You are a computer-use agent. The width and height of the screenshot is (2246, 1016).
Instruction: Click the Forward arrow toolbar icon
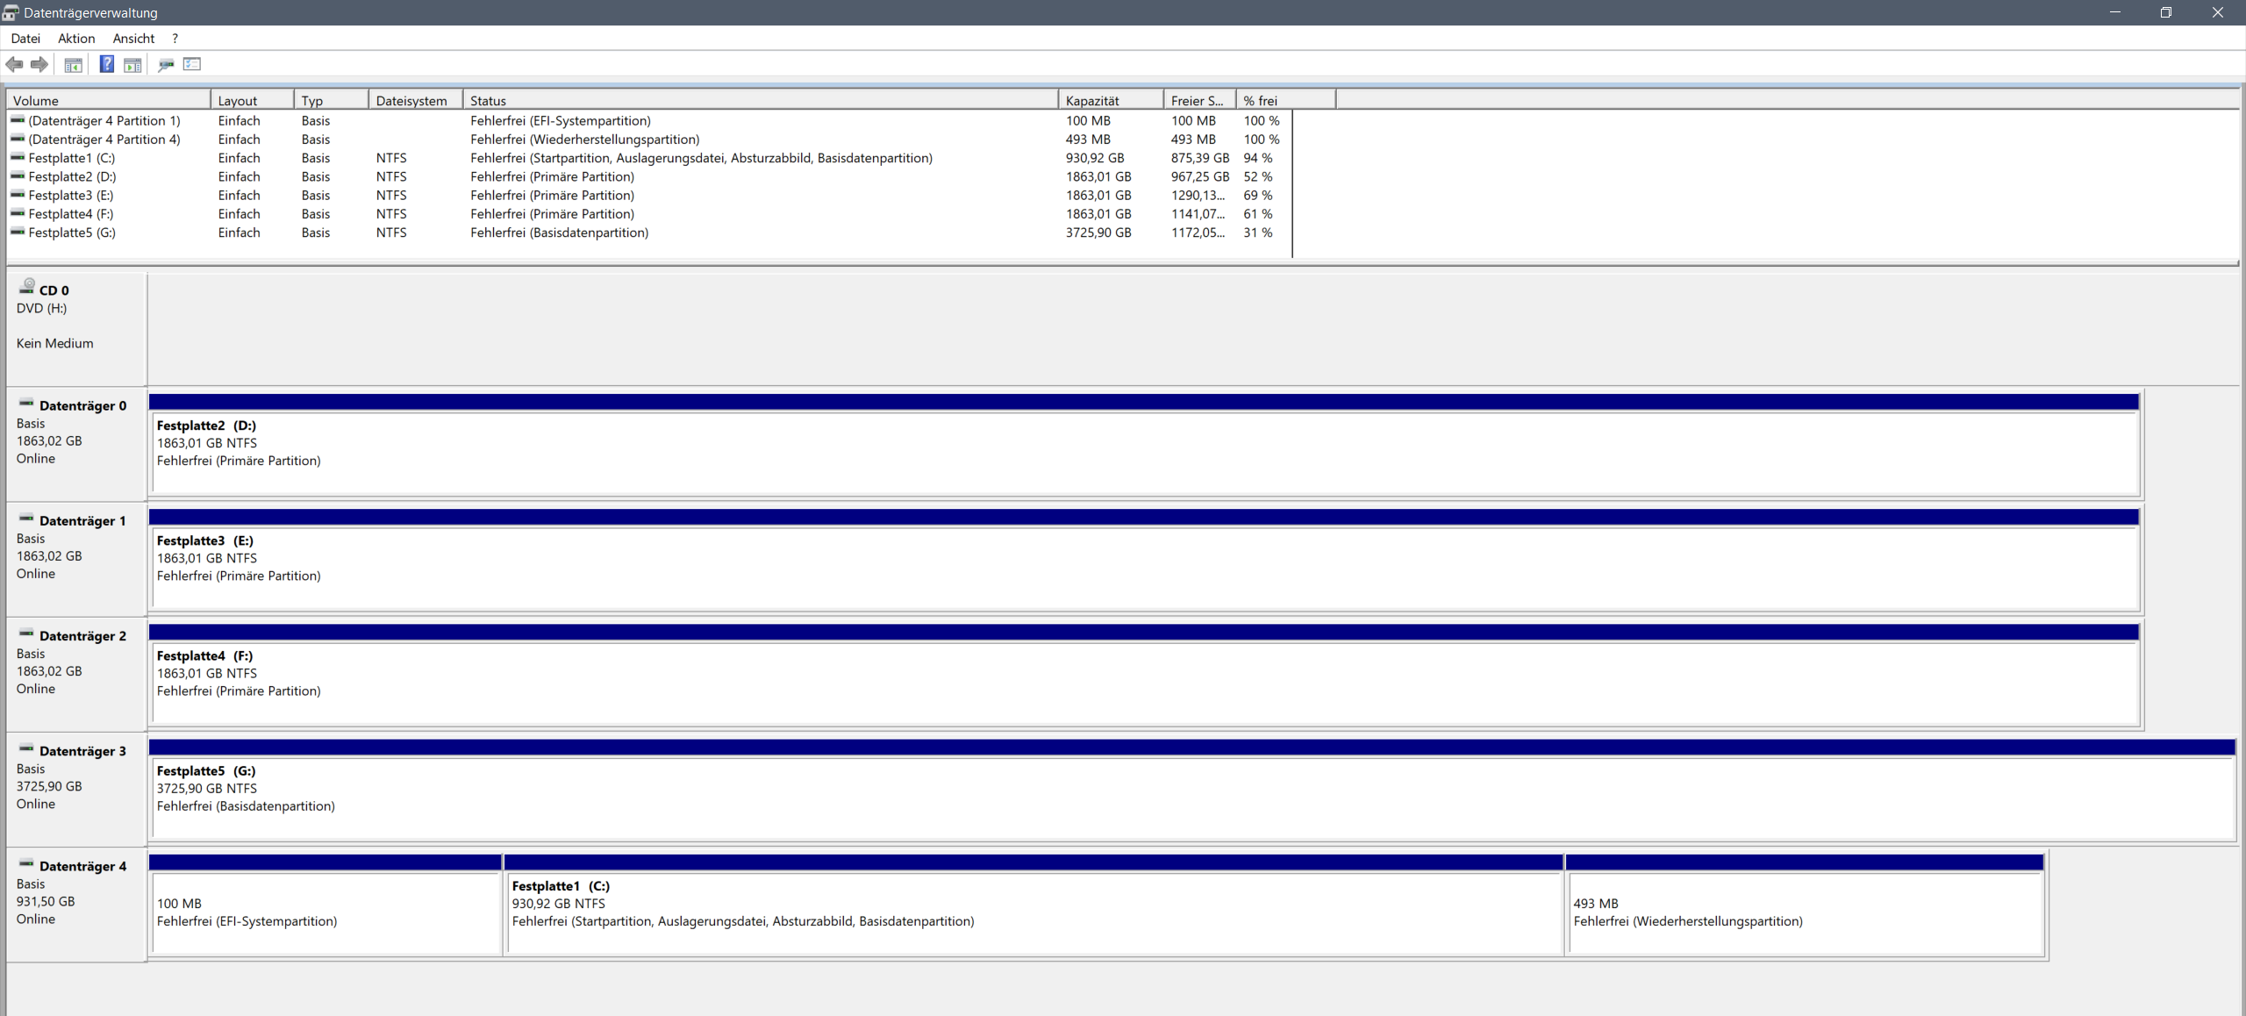click(x=39, y=64)
